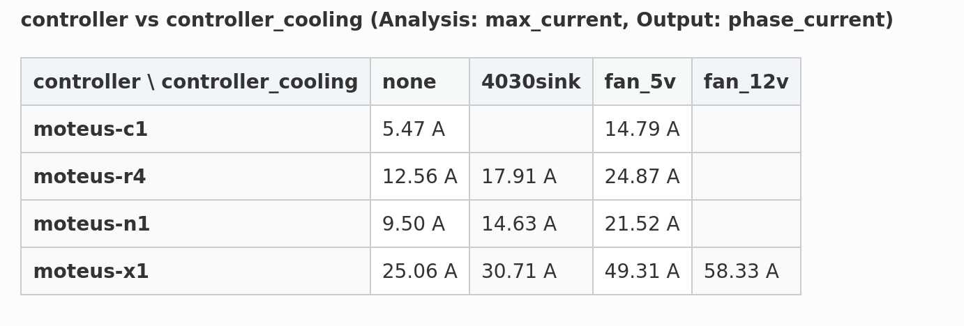
Task: Click the 'moteus-n1' row label
Action: (91, 224)
